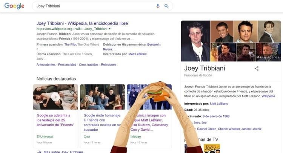283x153 pixels.
Task: Click the Google logo
Action: tap(14, 6)
